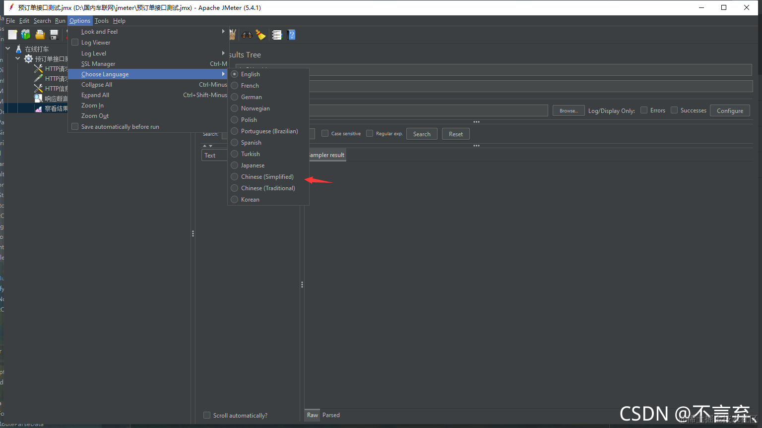Switch to the Parsed tab
The height and width of the screenshot is (428, 762).
[331, 415]
